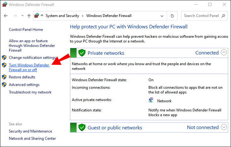Click the shield icon next to Advanced settings

click(4, 85)
